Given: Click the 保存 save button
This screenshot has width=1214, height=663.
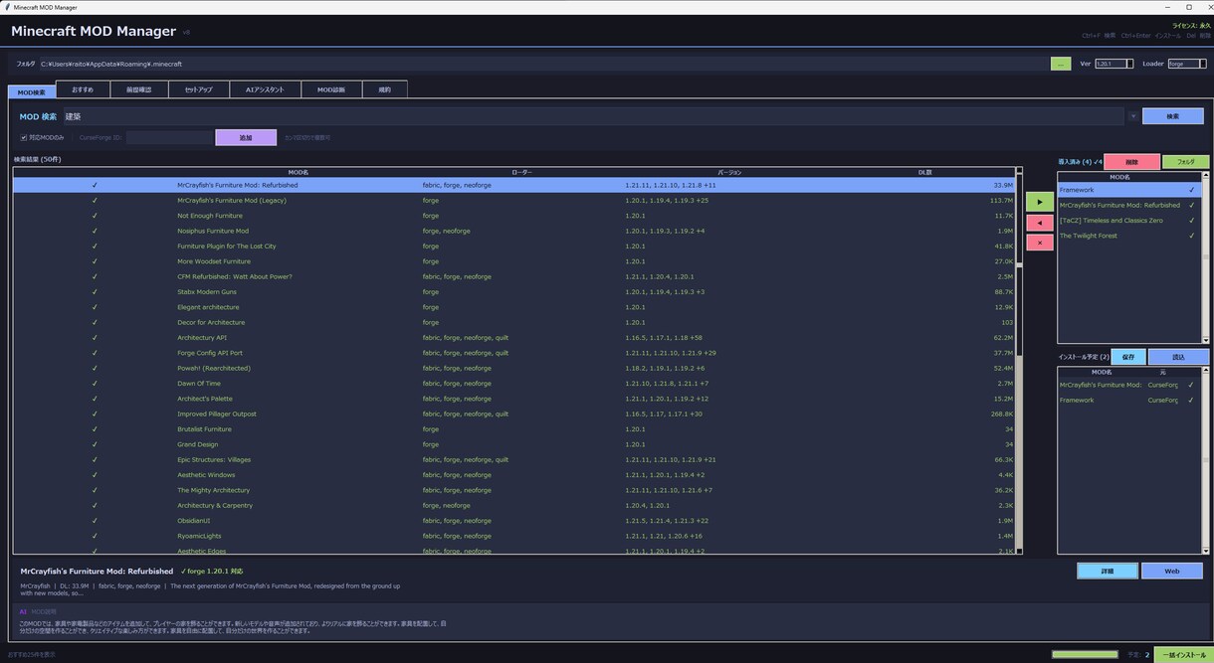Looking at the screenshot, I should click(x=1128, y=356).
